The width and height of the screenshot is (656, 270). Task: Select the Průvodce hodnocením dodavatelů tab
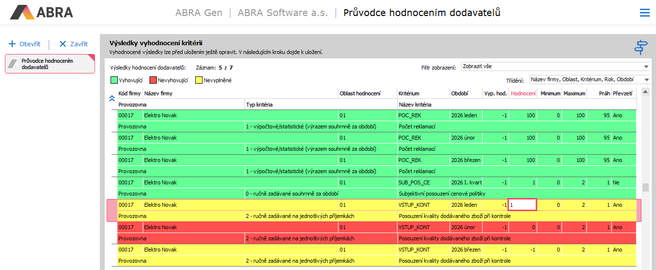(47, 64)
